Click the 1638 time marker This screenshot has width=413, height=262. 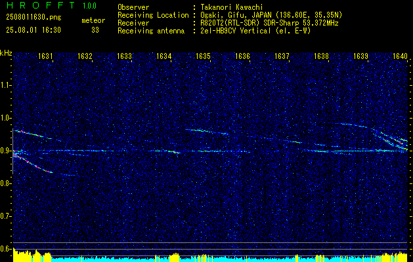pos(322,56)
